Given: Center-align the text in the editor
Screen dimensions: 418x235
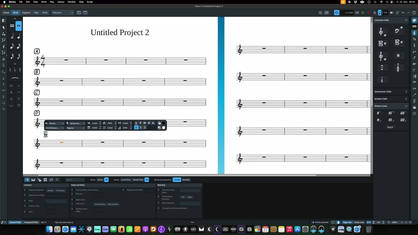Looking at the screenshot, I should (141, 128).
